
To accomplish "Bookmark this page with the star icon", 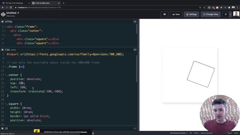I will (204, 7).
